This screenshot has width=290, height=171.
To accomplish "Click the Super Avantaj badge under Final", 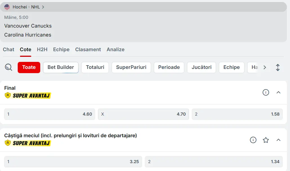I will 28,96.
